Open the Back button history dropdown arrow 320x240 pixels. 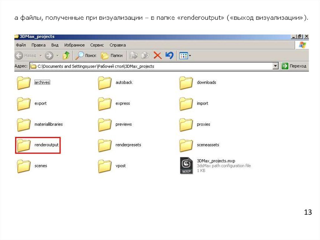click(x=41, y=56)
